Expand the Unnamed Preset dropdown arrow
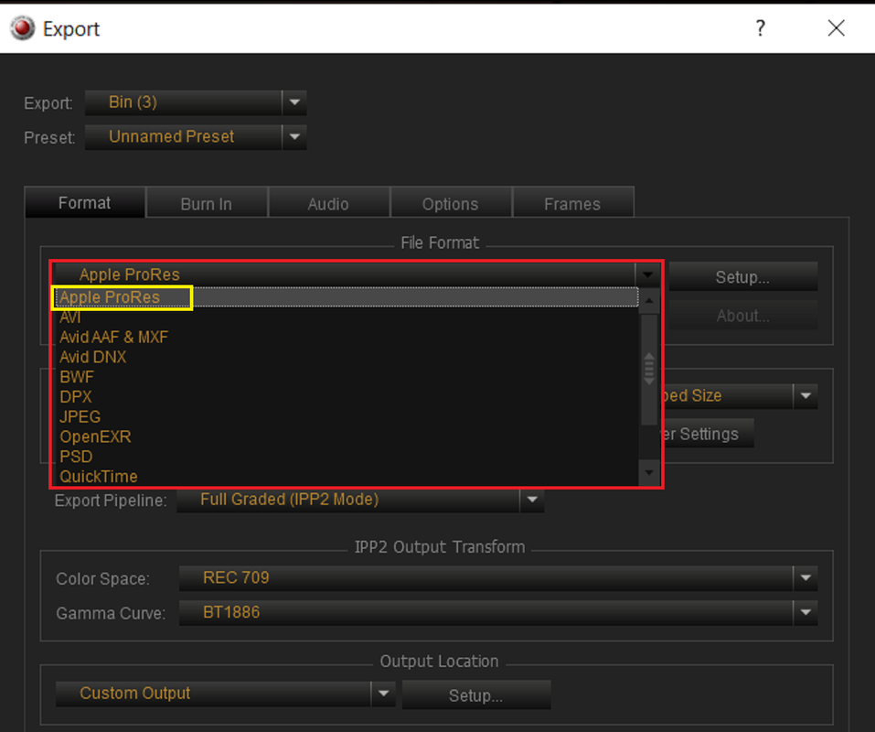The height and width of the screenshot is (732, 875). point(294,137)
